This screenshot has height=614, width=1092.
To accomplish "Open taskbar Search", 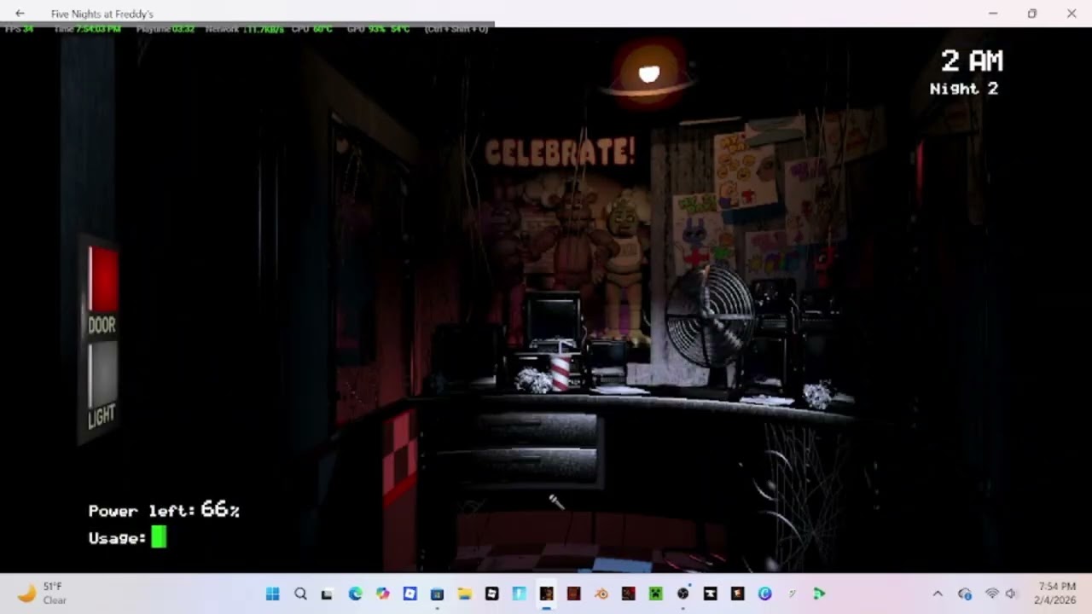I will (x=300, y=594).
